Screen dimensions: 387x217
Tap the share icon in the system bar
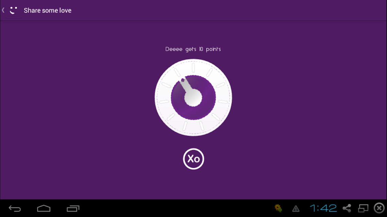coord(347,209)
